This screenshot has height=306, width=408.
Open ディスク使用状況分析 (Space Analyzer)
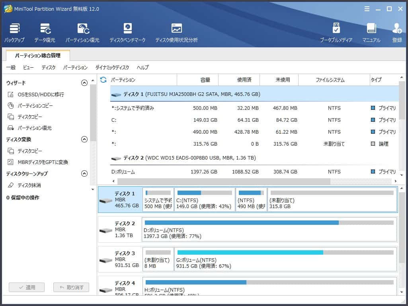[176, 33]
